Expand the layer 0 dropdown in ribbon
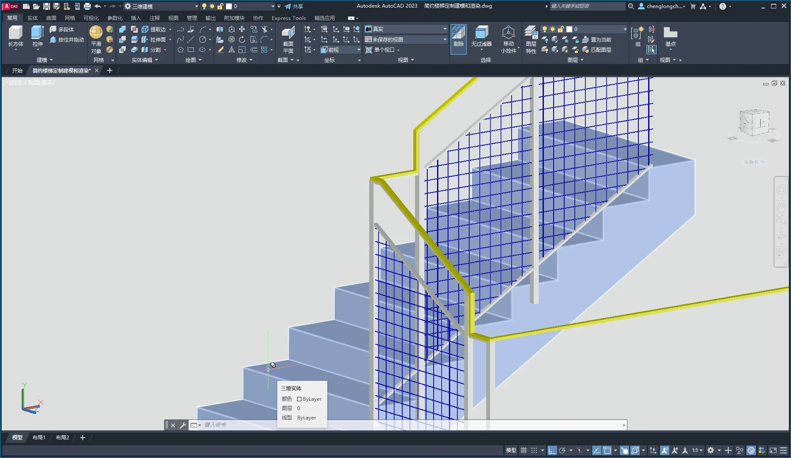 [x=625, y=29]
